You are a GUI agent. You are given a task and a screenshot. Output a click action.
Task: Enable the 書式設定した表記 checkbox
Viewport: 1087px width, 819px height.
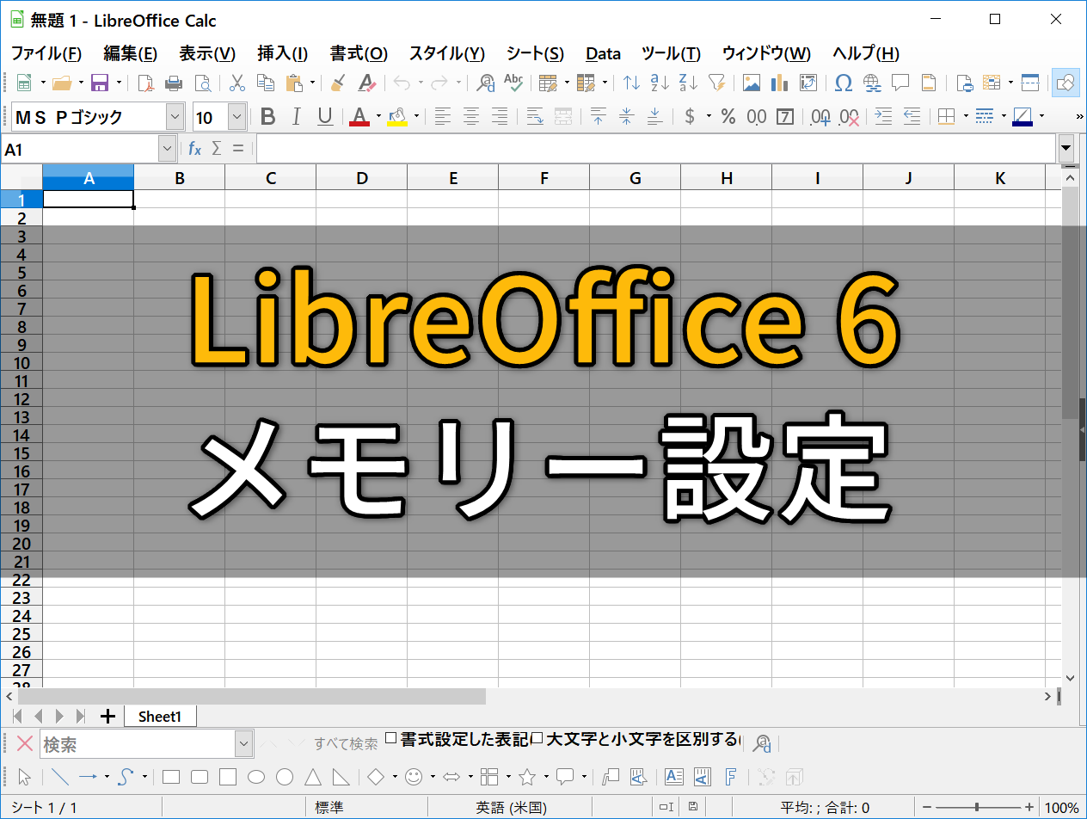tap(391, 738)
